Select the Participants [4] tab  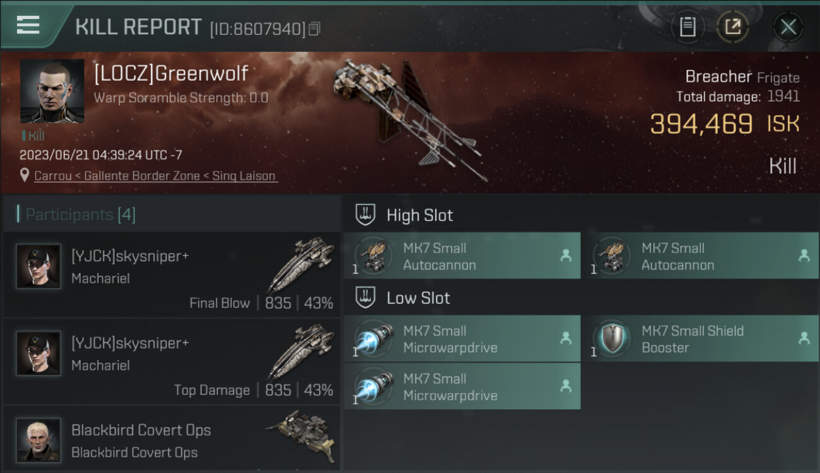[x=81, y=214]
